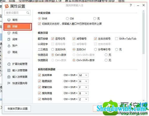
Task: Open 系统菜单 key dropdown showing M
Action: coord(83,75)
